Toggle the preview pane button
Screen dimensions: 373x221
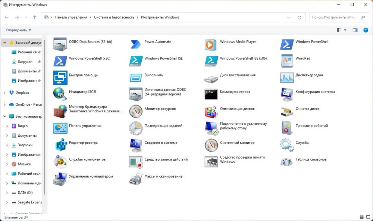pyautogui.click(x=355, y=30)
